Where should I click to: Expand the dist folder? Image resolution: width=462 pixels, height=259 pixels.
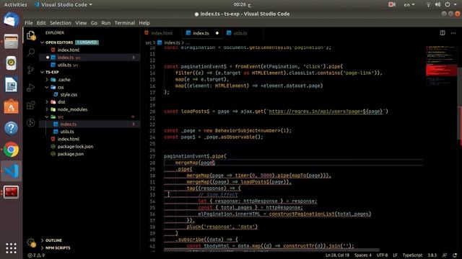[x=46, y=102]
